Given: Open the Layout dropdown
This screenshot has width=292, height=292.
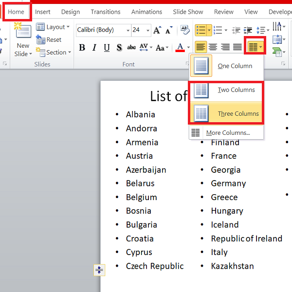Looking at the screenshot, I should (x=53, y=27).
